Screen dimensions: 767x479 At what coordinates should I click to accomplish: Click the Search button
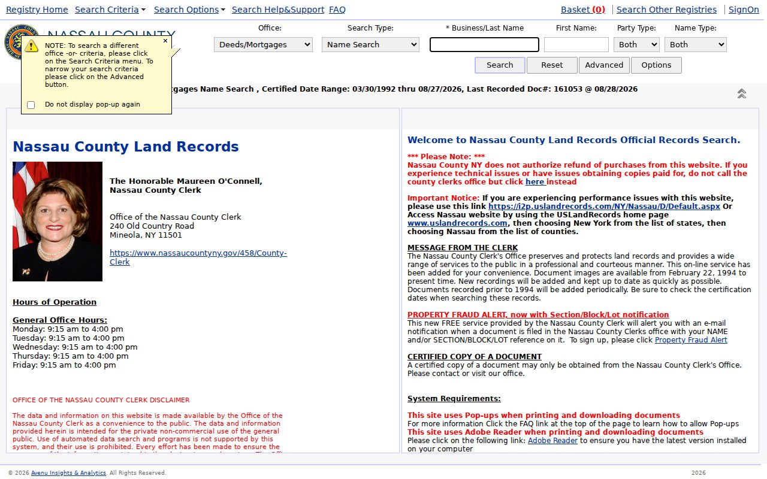point(500,65)
